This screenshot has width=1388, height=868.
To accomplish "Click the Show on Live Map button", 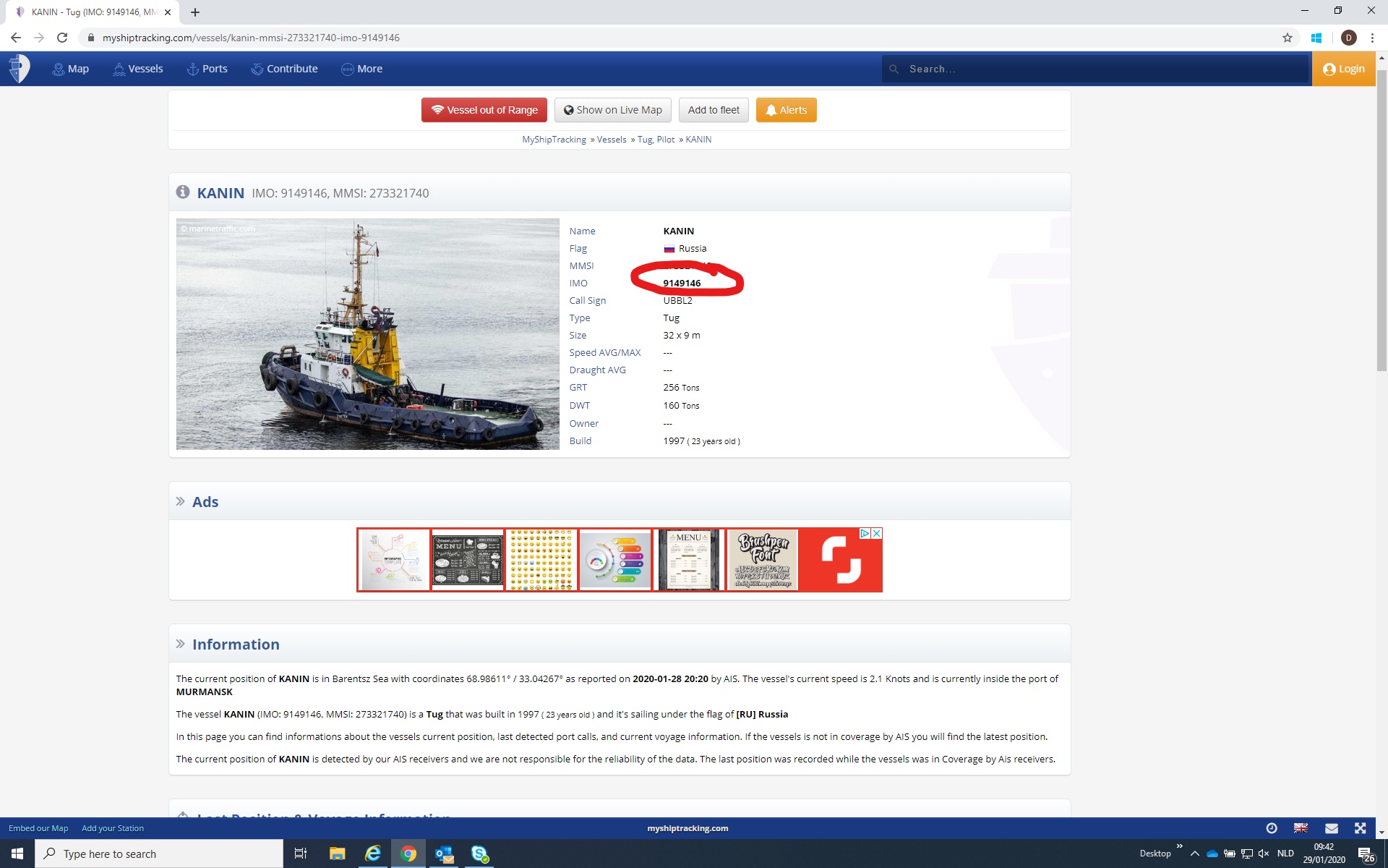I will (612, 110).
